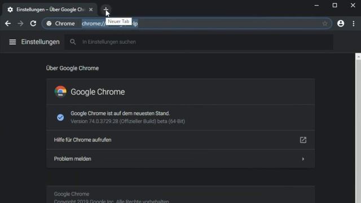Open 'Hilfe für Chrome aufrufen' link
The height and width of the screenshot is (203, 361).
pyautogui.click(x=180, y=140)
